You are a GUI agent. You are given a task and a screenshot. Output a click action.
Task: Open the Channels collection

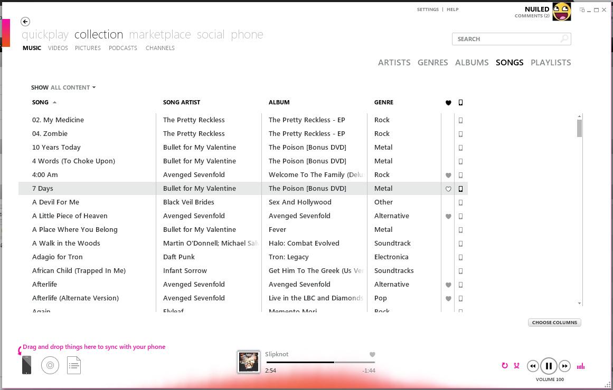(x=161, y=48)
